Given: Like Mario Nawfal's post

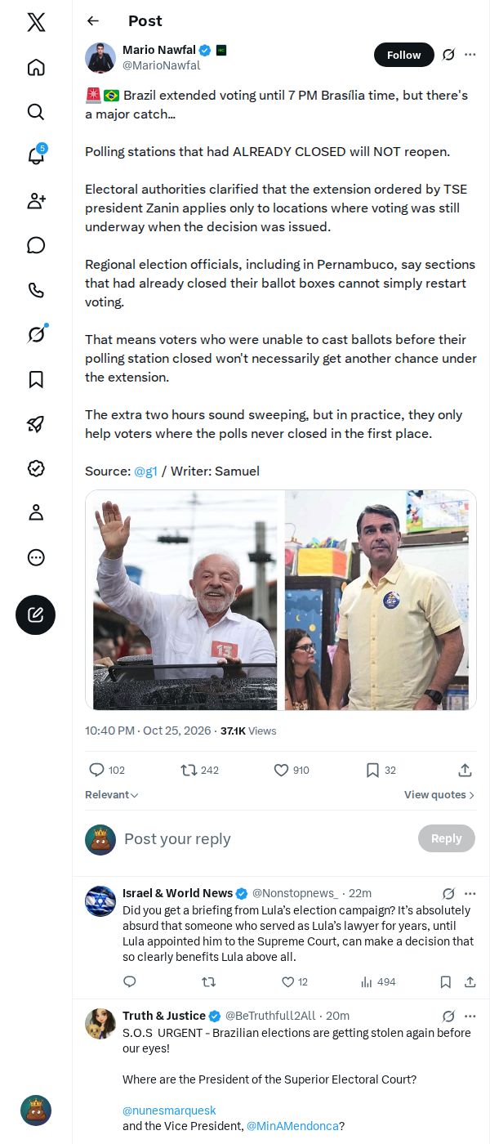Looking at the screenshot, I should 292,770.
